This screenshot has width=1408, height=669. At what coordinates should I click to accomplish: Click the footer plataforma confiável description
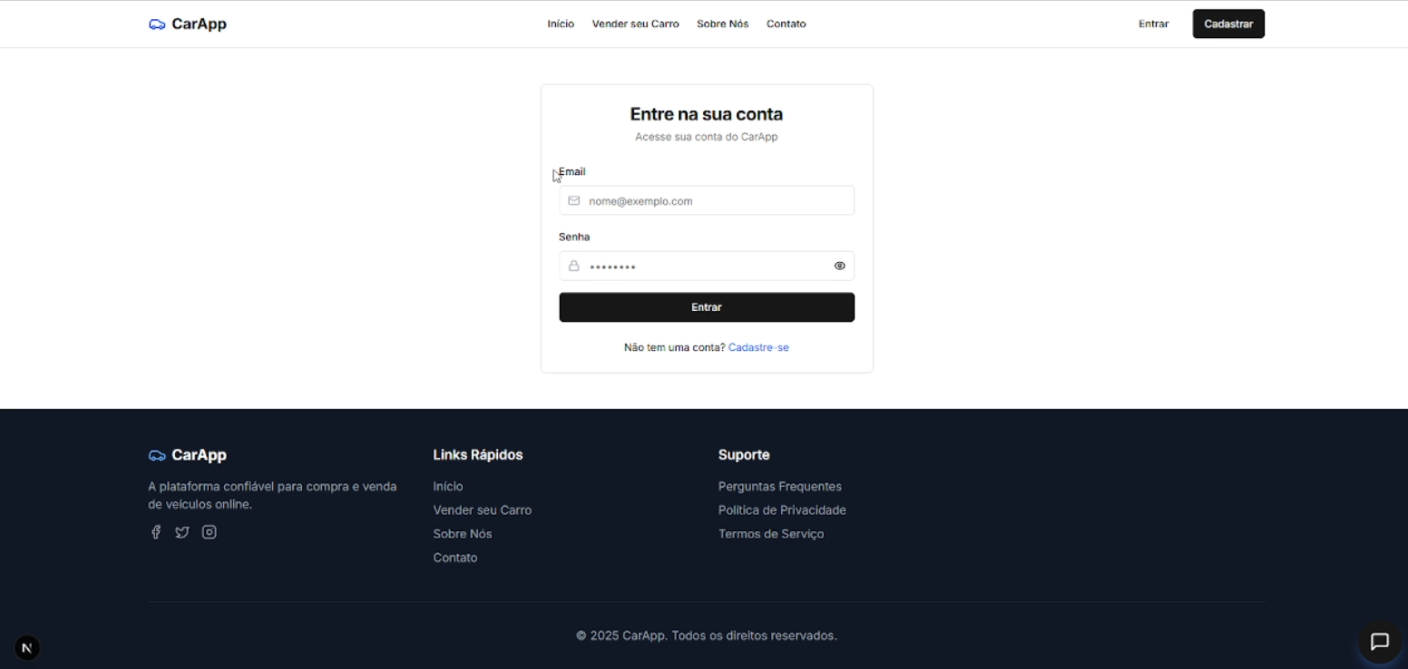272,496
